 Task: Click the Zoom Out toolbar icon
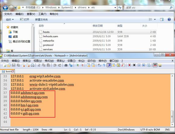tap(82, 65)
